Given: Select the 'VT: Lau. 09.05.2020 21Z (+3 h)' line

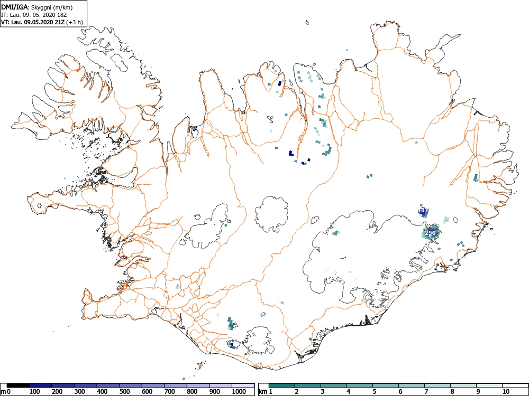Looking at the screenshot, I should coord(42,23).
